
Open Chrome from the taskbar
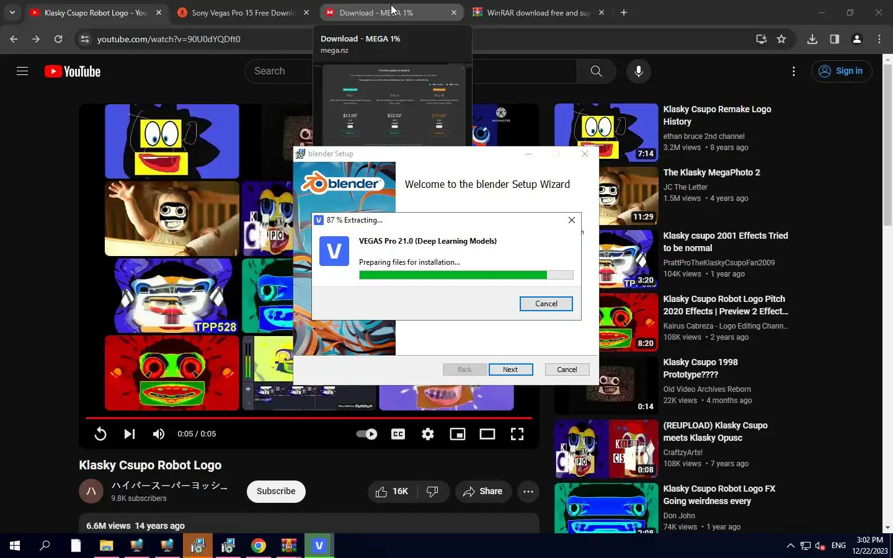coord(259,546)
